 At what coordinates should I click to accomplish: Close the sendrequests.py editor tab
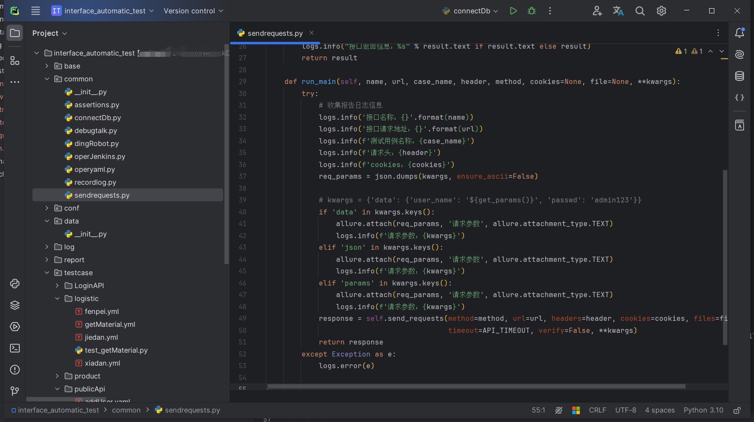(x=312, y=33)
